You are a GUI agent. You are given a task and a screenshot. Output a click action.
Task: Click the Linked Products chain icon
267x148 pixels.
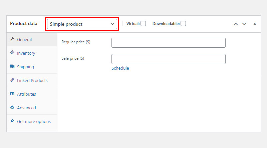[12, 80]
